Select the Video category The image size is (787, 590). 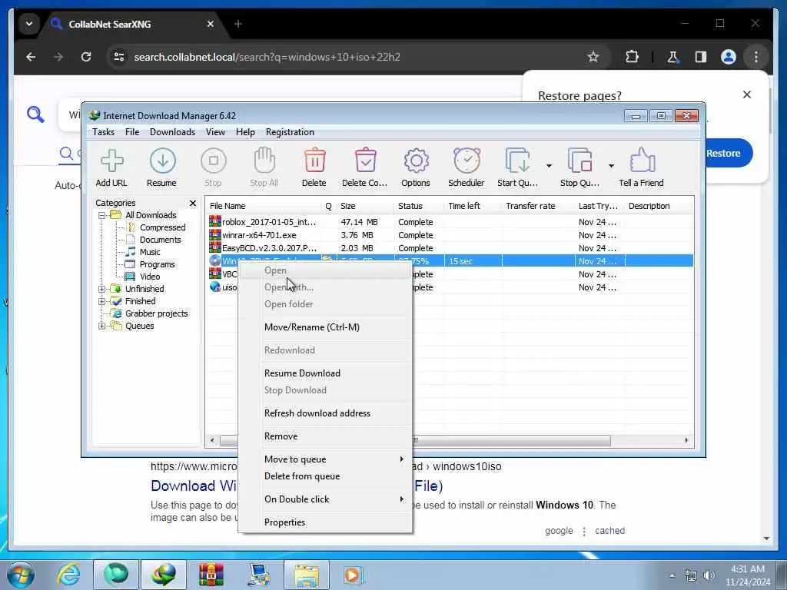tap(150, 277)
